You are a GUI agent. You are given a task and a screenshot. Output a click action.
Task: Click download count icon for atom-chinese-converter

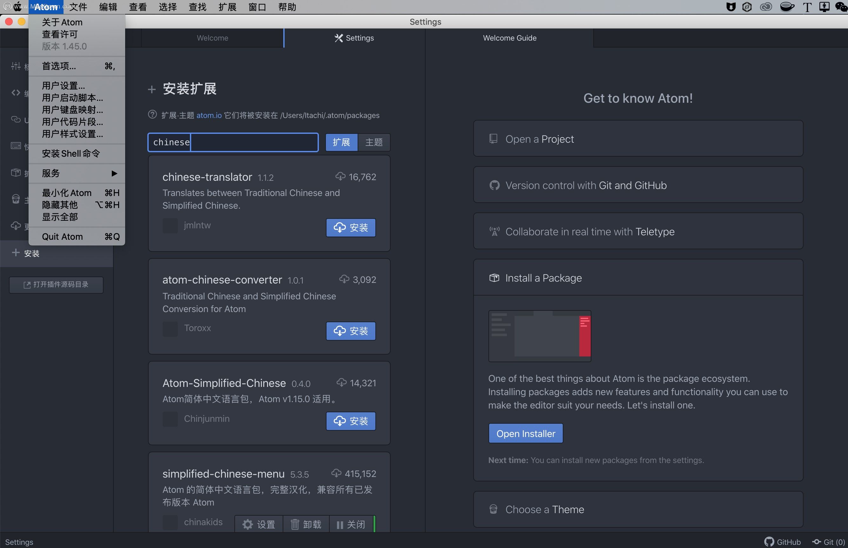[x=344, y=279]
